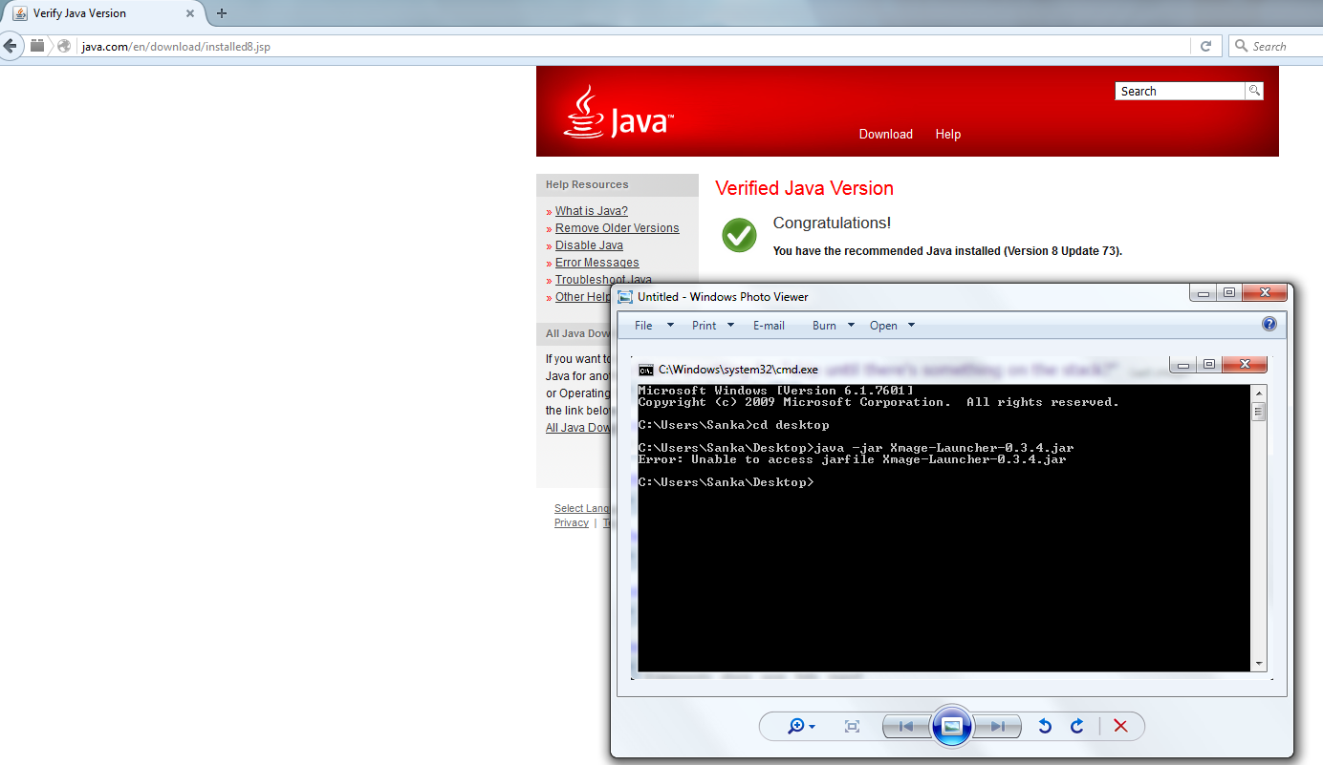Click the browser reload icon

[1205, 46]
